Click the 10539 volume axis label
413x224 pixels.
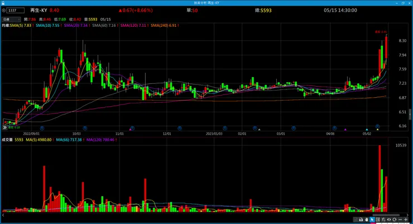coord(401,145)
